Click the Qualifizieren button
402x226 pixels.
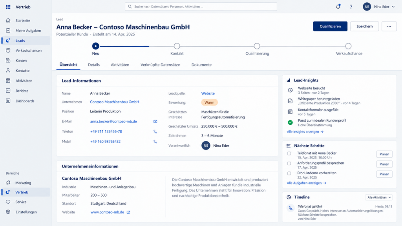click(330, 26)
